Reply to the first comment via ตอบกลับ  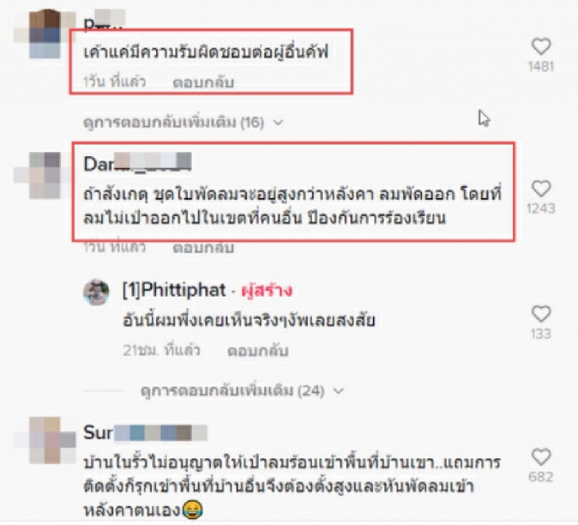click(x=203, y=82)
